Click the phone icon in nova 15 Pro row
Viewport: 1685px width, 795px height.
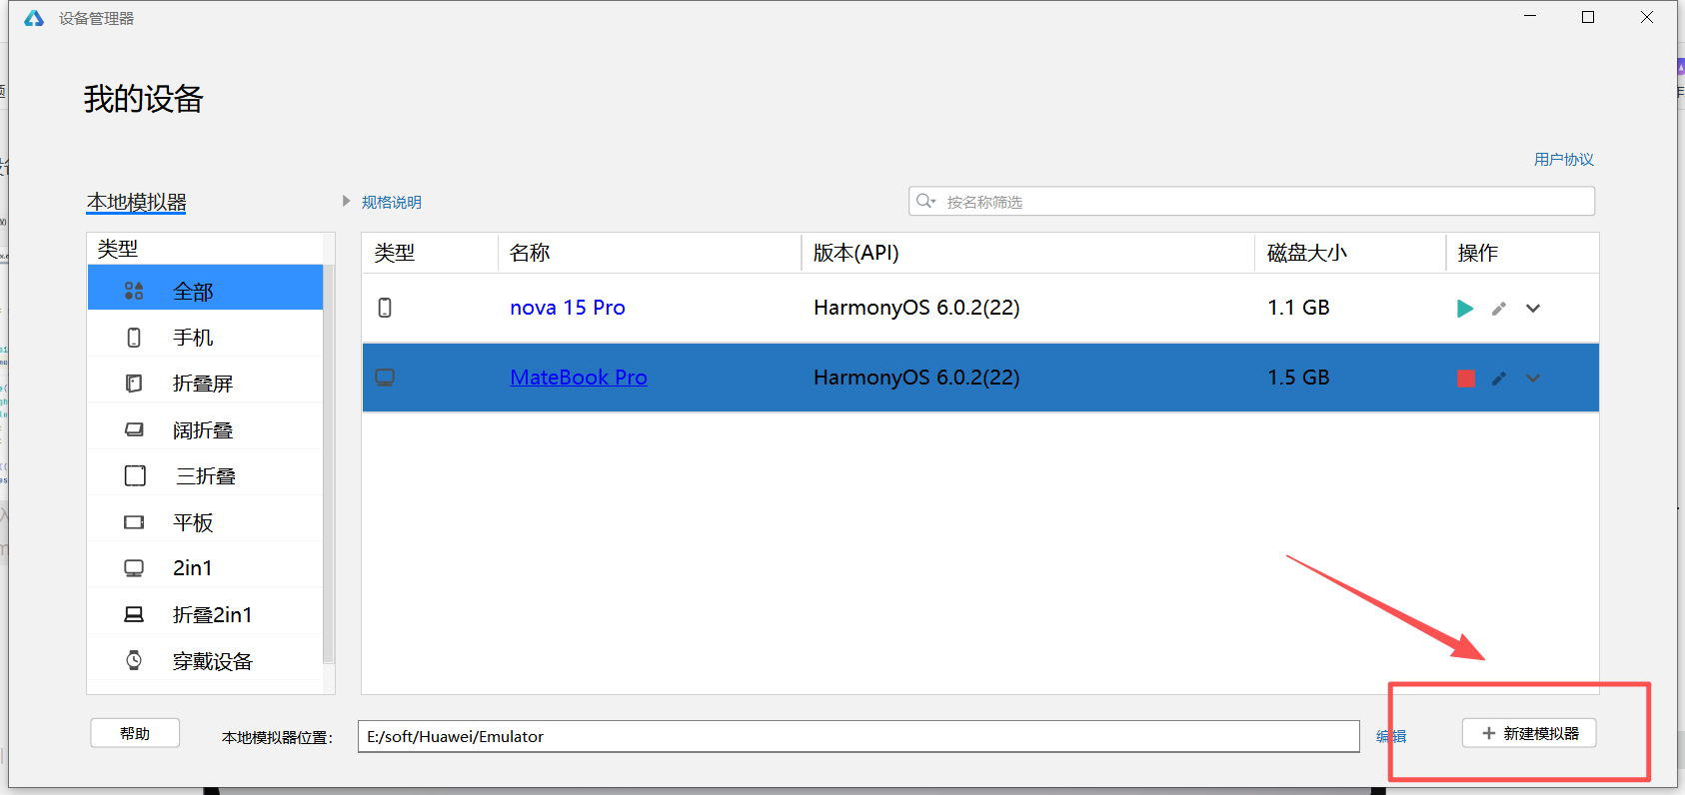(385, 308)
